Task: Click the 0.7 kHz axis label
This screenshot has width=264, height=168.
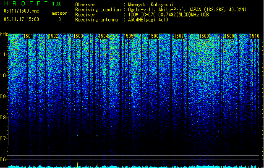Action: pos(3,139)
